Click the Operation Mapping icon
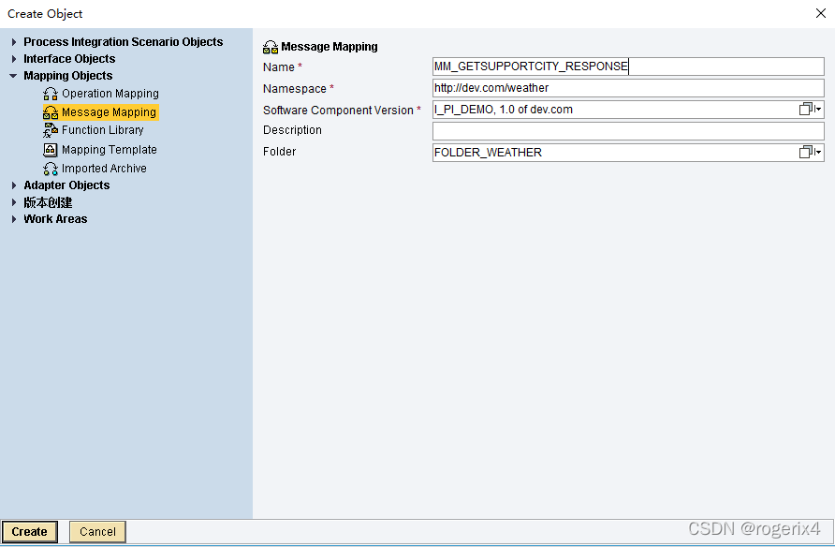 (51, 94)
